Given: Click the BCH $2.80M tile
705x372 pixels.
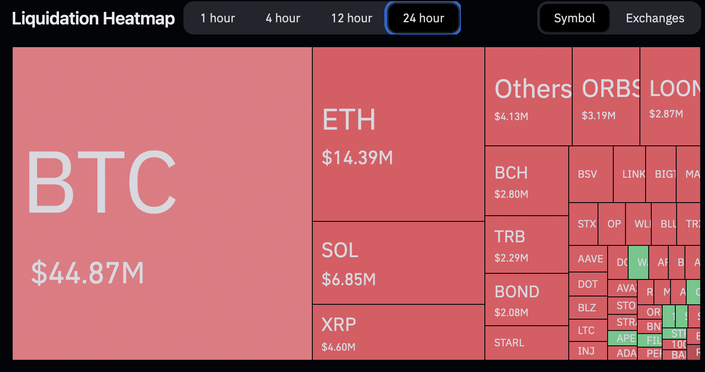Looking at the screenshot, I should click(526, 181).
